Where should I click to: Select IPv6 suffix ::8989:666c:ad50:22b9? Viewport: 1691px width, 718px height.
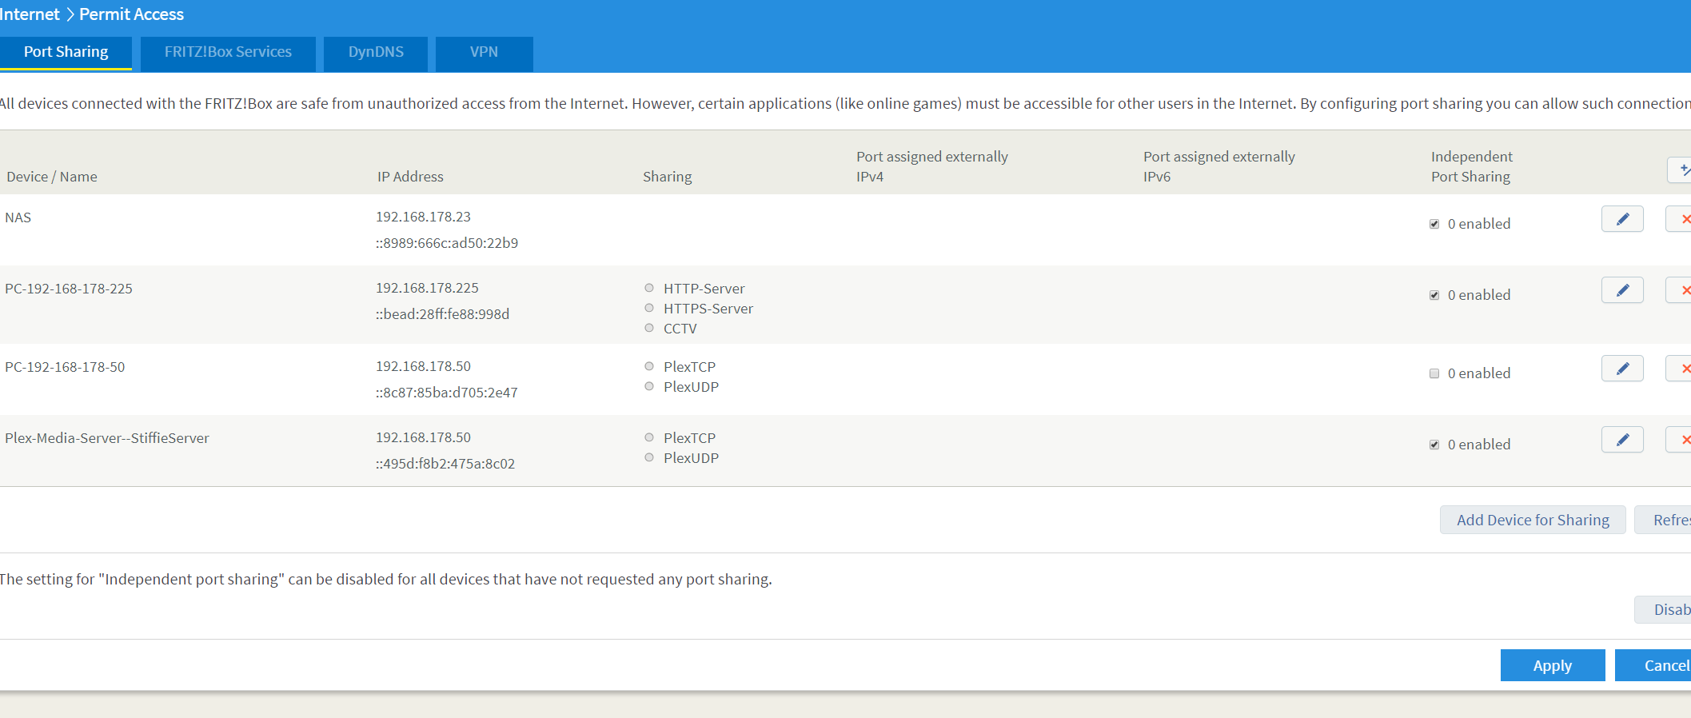coord(447,243)
